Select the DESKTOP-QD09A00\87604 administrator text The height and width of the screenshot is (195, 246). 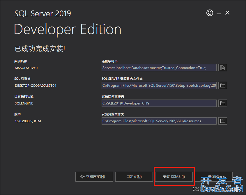pyautogui.click(x=36, y=86)
